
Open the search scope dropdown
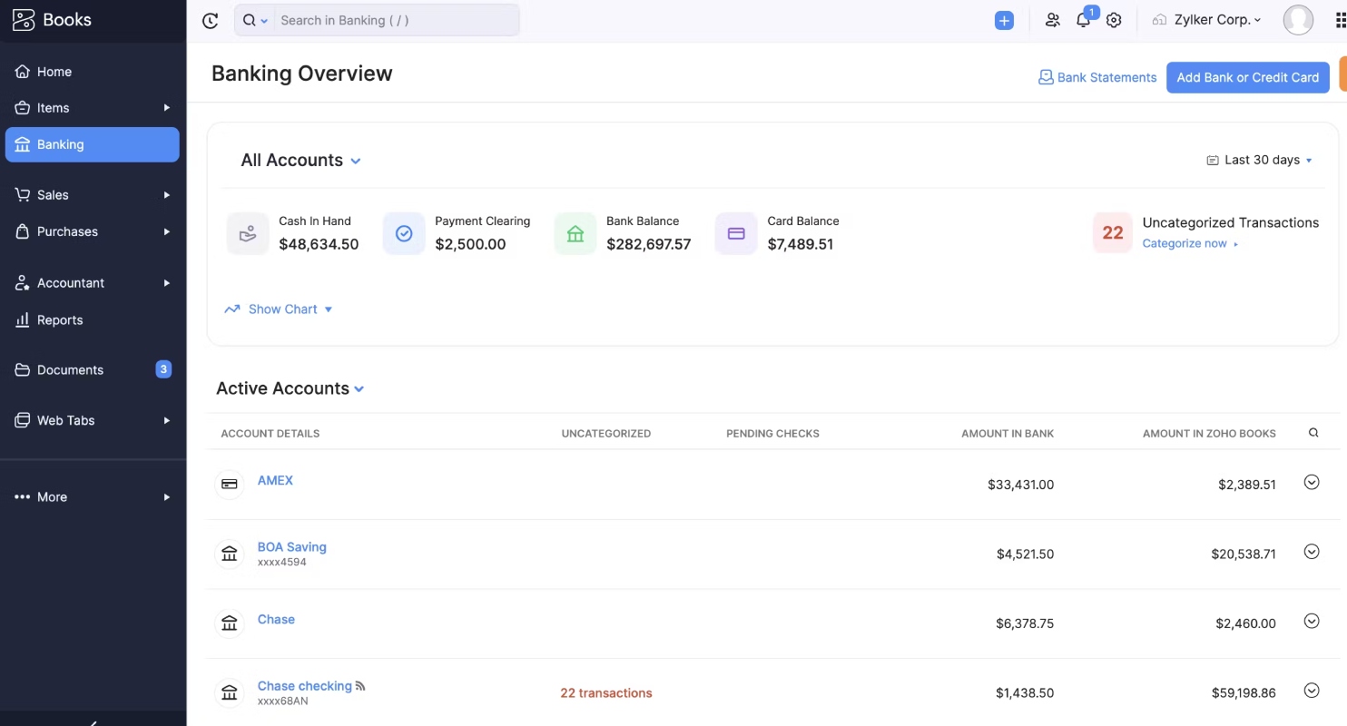coord(256,20)
